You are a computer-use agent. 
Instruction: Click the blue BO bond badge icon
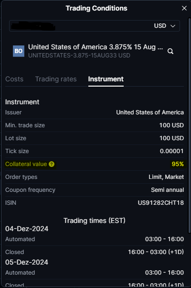click(19, 51)
